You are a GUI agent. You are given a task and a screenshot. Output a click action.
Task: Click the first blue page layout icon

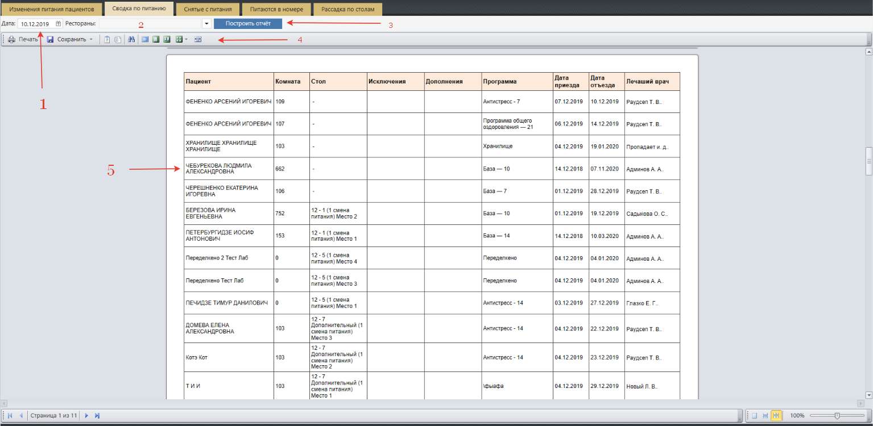pyautogui.click(x=145, y=40)
